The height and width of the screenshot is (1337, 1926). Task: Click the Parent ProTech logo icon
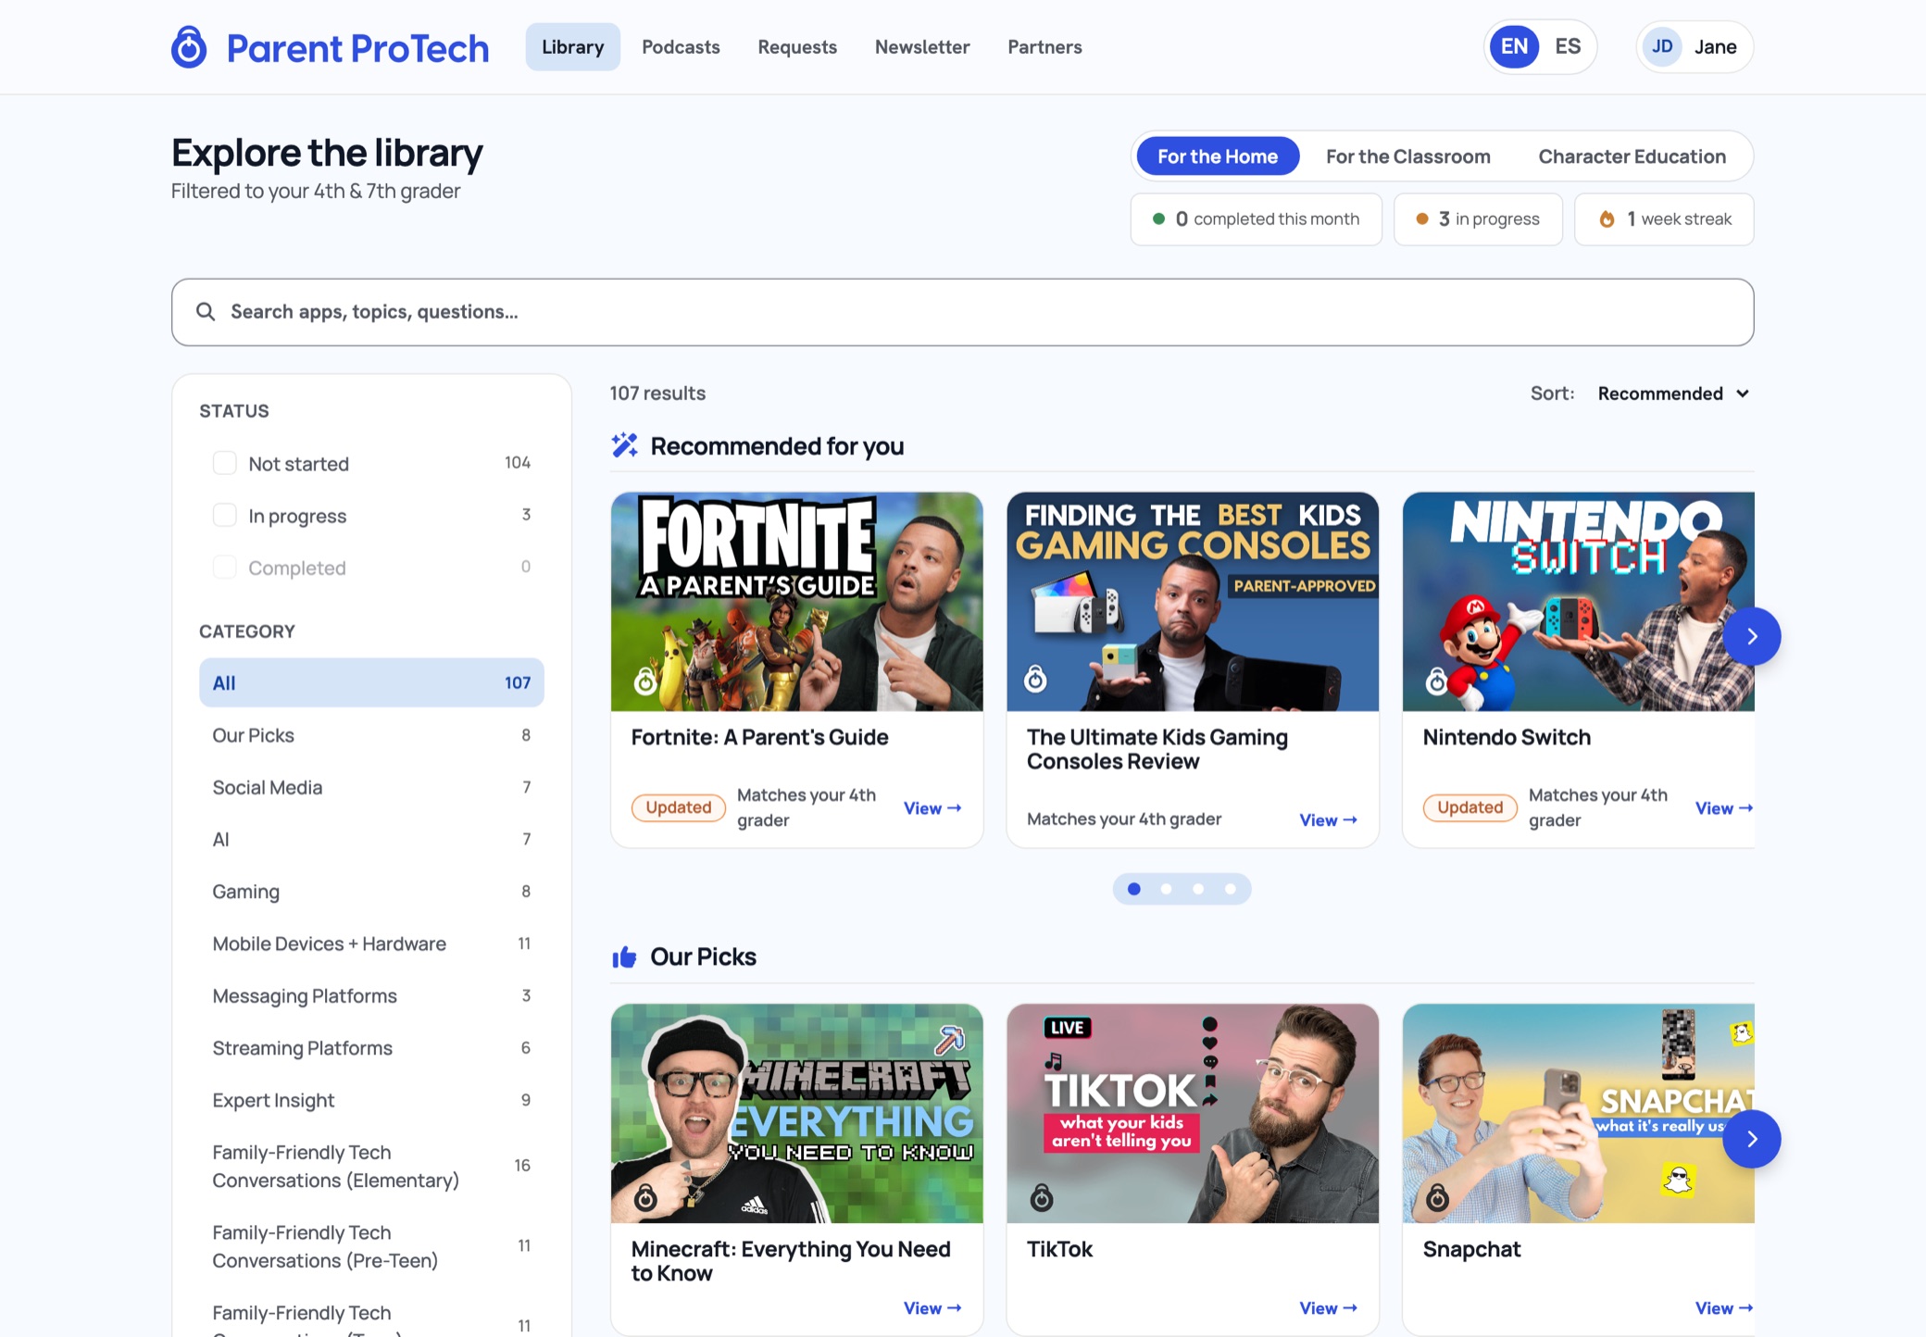coord(189,47)
